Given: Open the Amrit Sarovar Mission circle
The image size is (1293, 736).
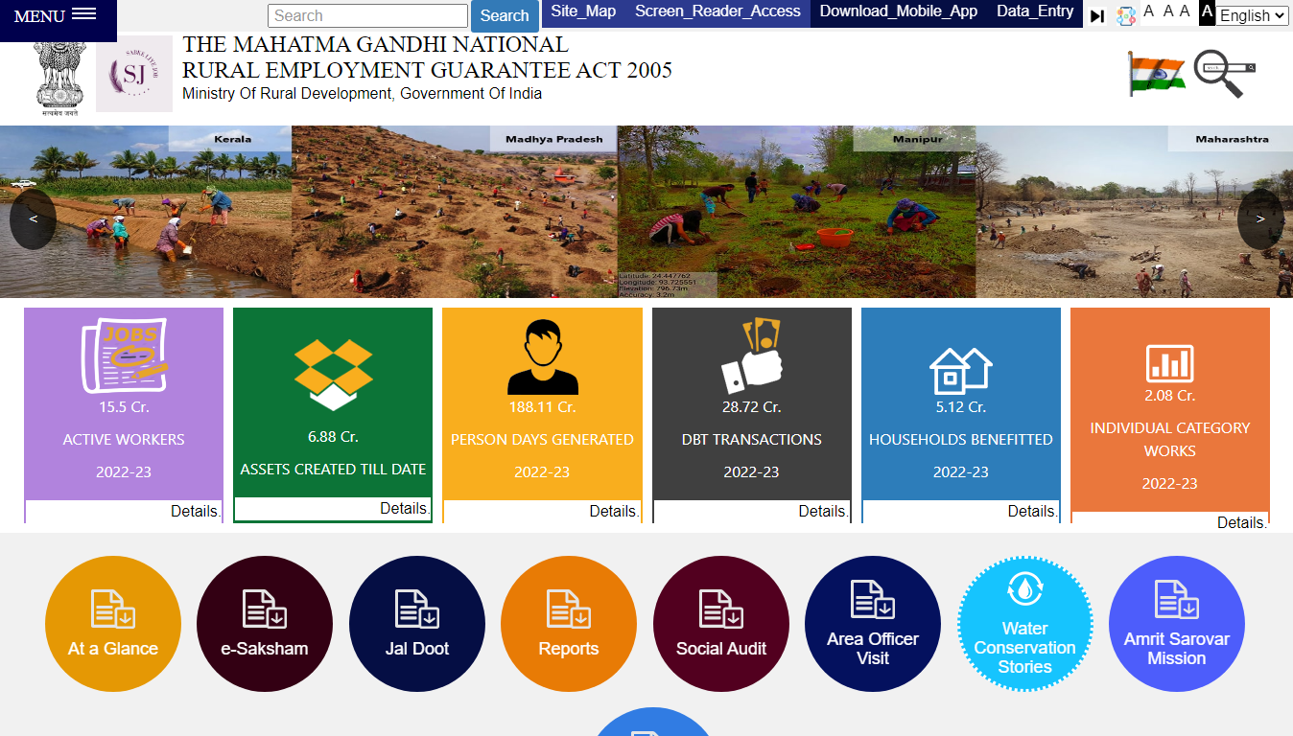Looking at the screenshot, I should coord(1177,624).
